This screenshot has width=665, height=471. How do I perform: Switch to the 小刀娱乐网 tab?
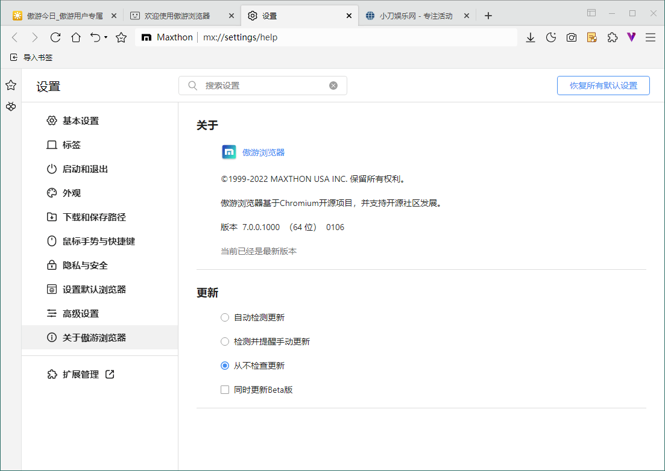coord(416,16)
